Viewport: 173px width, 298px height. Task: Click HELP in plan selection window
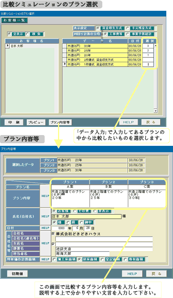pos(128,122)
